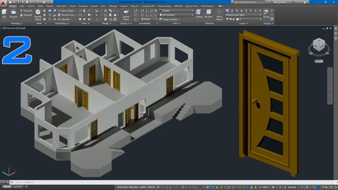Close the command line with X icon

[3, 182]
